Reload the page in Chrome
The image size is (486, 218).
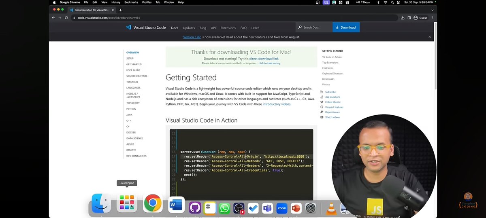tap(66, 18)
